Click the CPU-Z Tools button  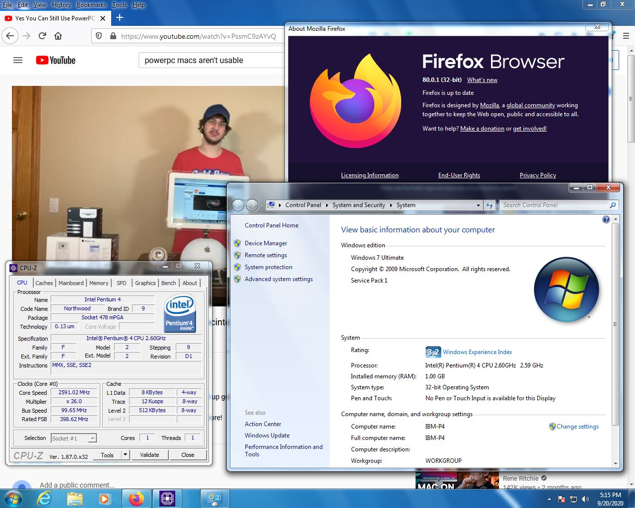pyautogui.click(x=107, y=455)
